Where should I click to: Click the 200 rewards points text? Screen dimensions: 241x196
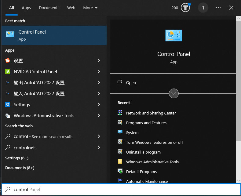(x=175, y=8)
